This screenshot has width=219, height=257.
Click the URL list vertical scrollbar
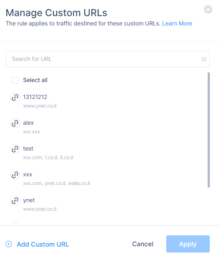209,130
